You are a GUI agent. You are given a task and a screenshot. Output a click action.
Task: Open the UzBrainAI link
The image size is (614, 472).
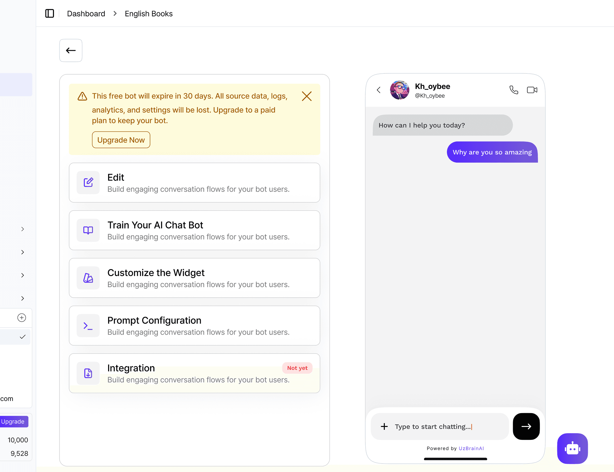[471, 448]
